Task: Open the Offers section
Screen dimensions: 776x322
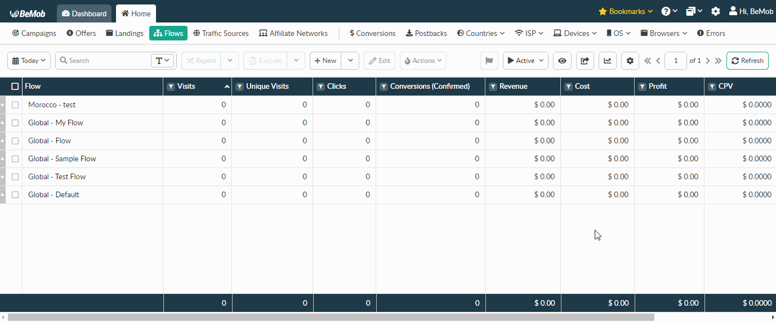Action: pos(81,33)
